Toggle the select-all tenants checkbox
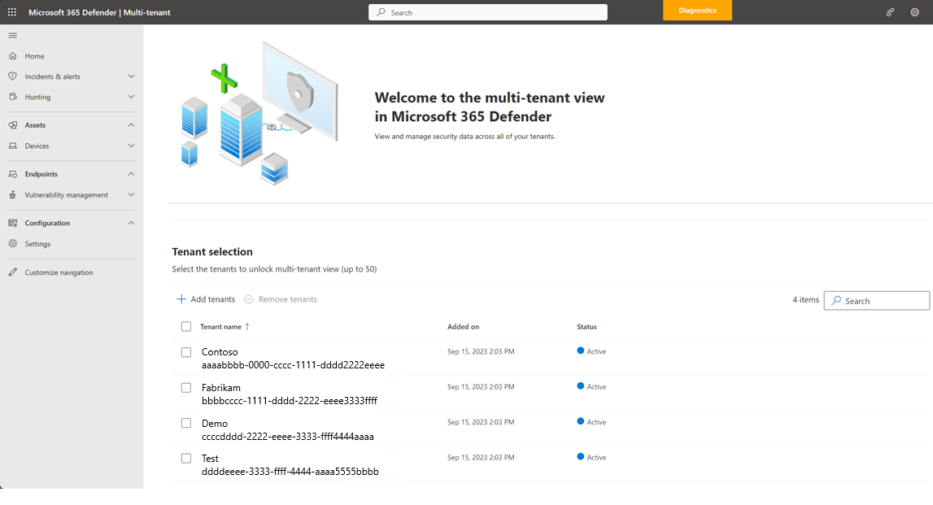This screenshot has width=933, height=505. (x=186, y=327)
